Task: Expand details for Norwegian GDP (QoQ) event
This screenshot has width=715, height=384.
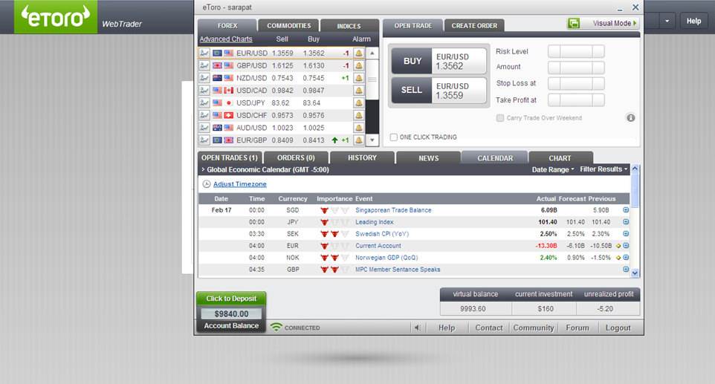Action: coord(626,258)
